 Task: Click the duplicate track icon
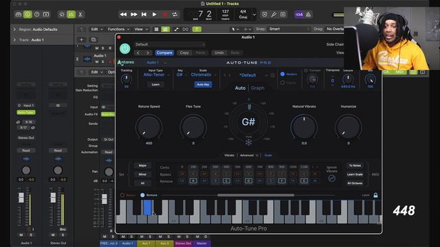(x=93, y=40)
